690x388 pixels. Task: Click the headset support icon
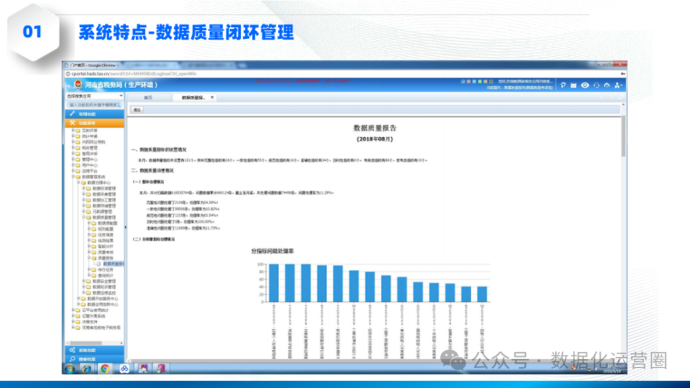[596, 86]
